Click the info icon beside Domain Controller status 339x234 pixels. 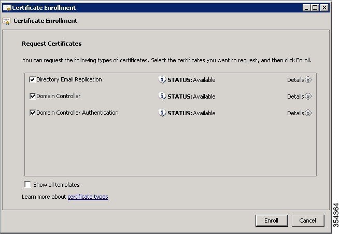162,97
